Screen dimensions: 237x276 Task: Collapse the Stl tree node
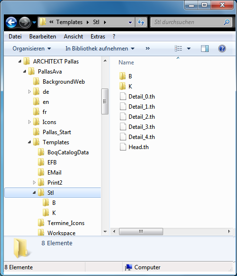click(34, 193)
